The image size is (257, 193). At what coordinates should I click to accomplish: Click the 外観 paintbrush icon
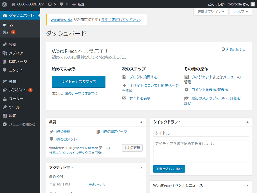pyautogui.click(x=5, y=81)
